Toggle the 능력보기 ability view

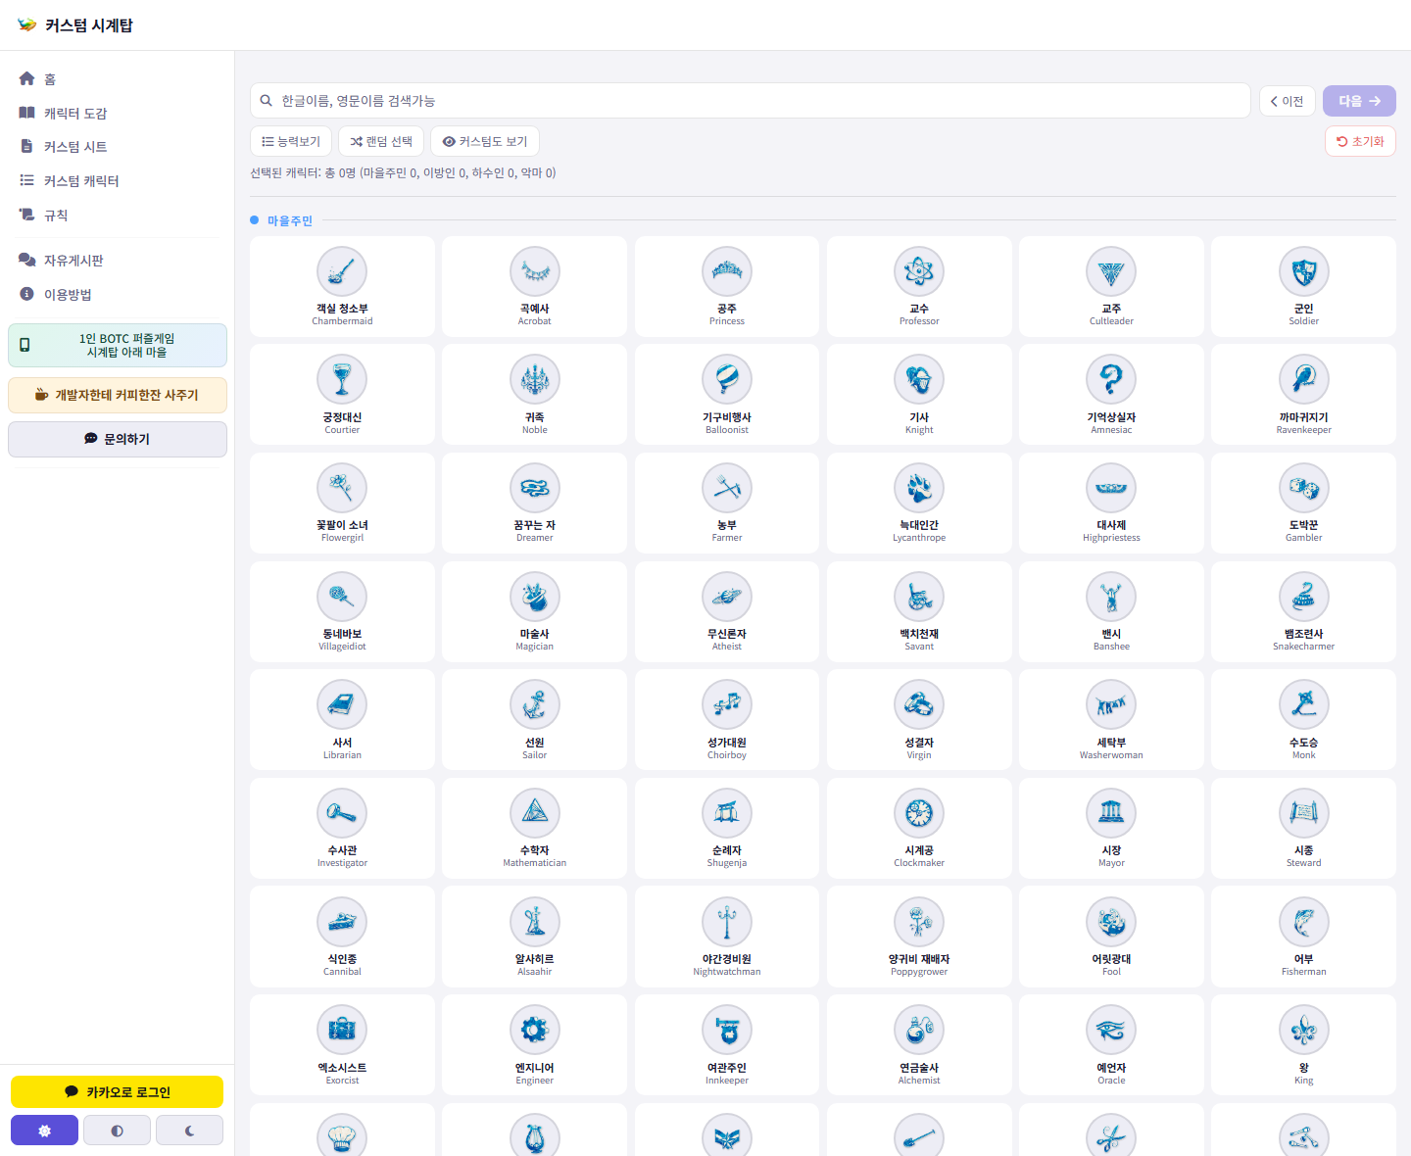[x=291, y=141]
